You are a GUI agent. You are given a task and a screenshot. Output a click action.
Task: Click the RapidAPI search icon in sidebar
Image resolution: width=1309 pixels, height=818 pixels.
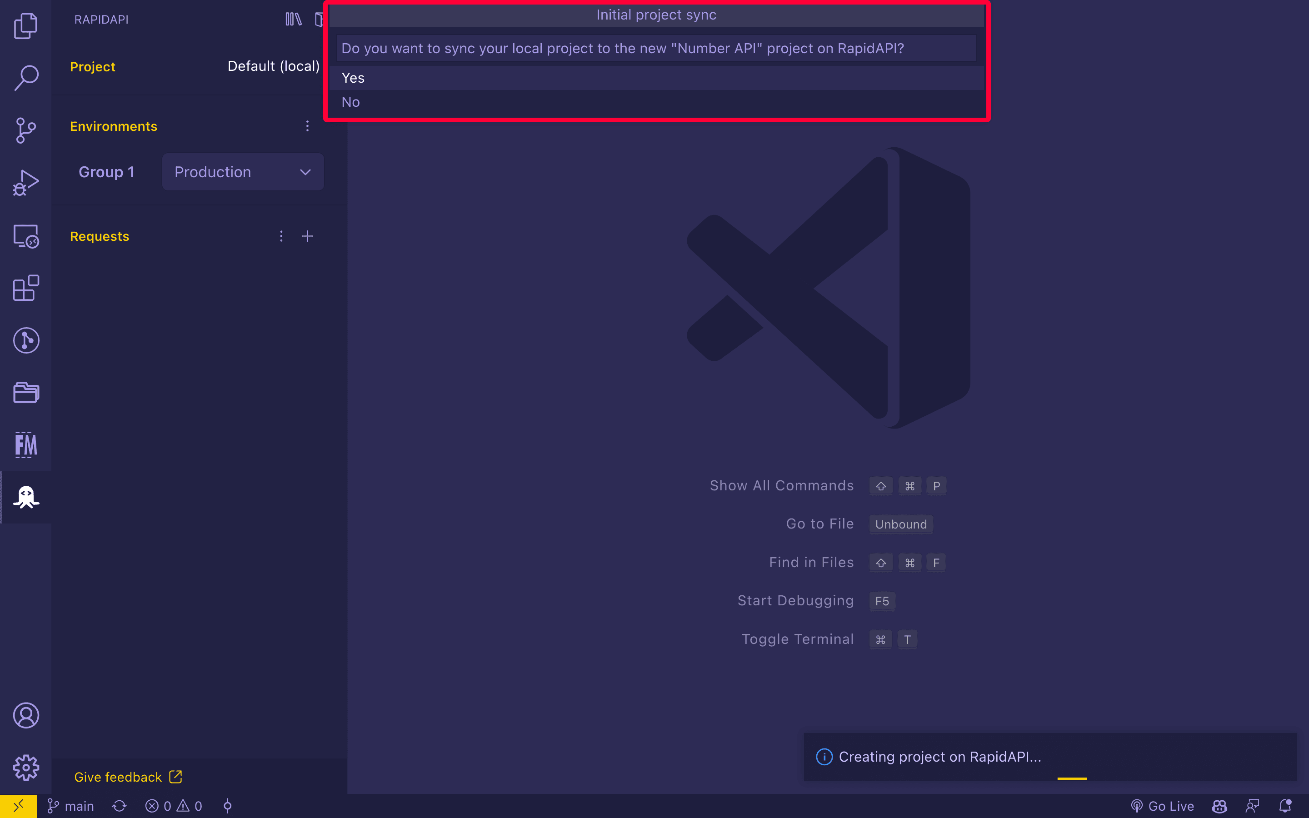tap(25, 77)
